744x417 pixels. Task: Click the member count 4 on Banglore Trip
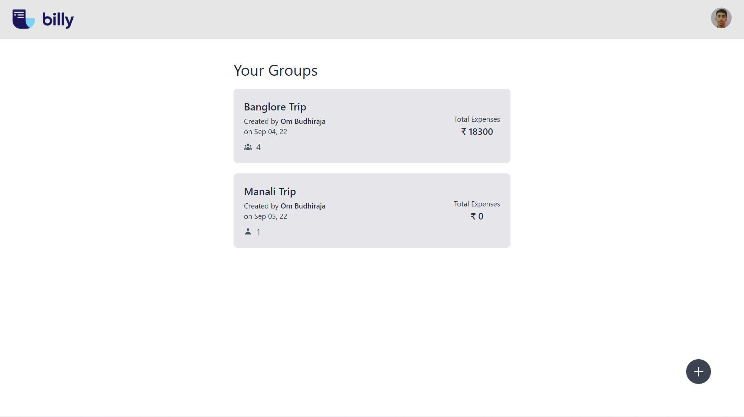pos(258,147)
